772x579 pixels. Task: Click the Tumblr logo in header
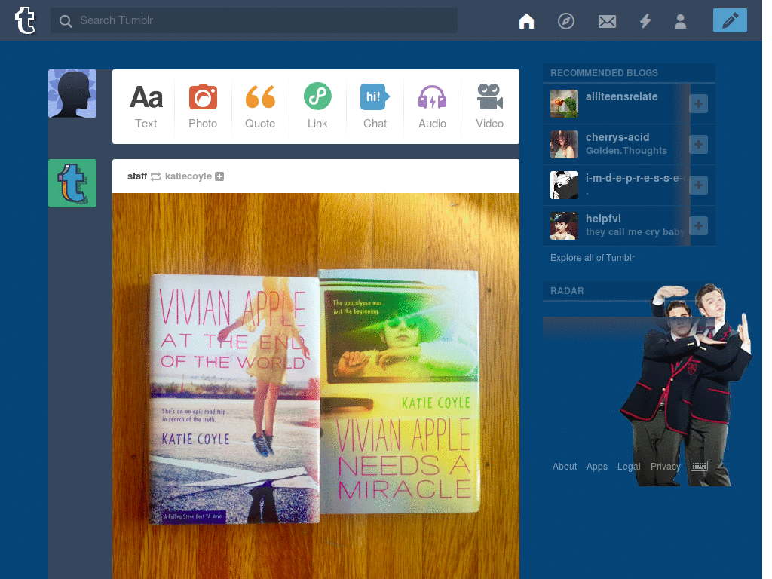25,20
